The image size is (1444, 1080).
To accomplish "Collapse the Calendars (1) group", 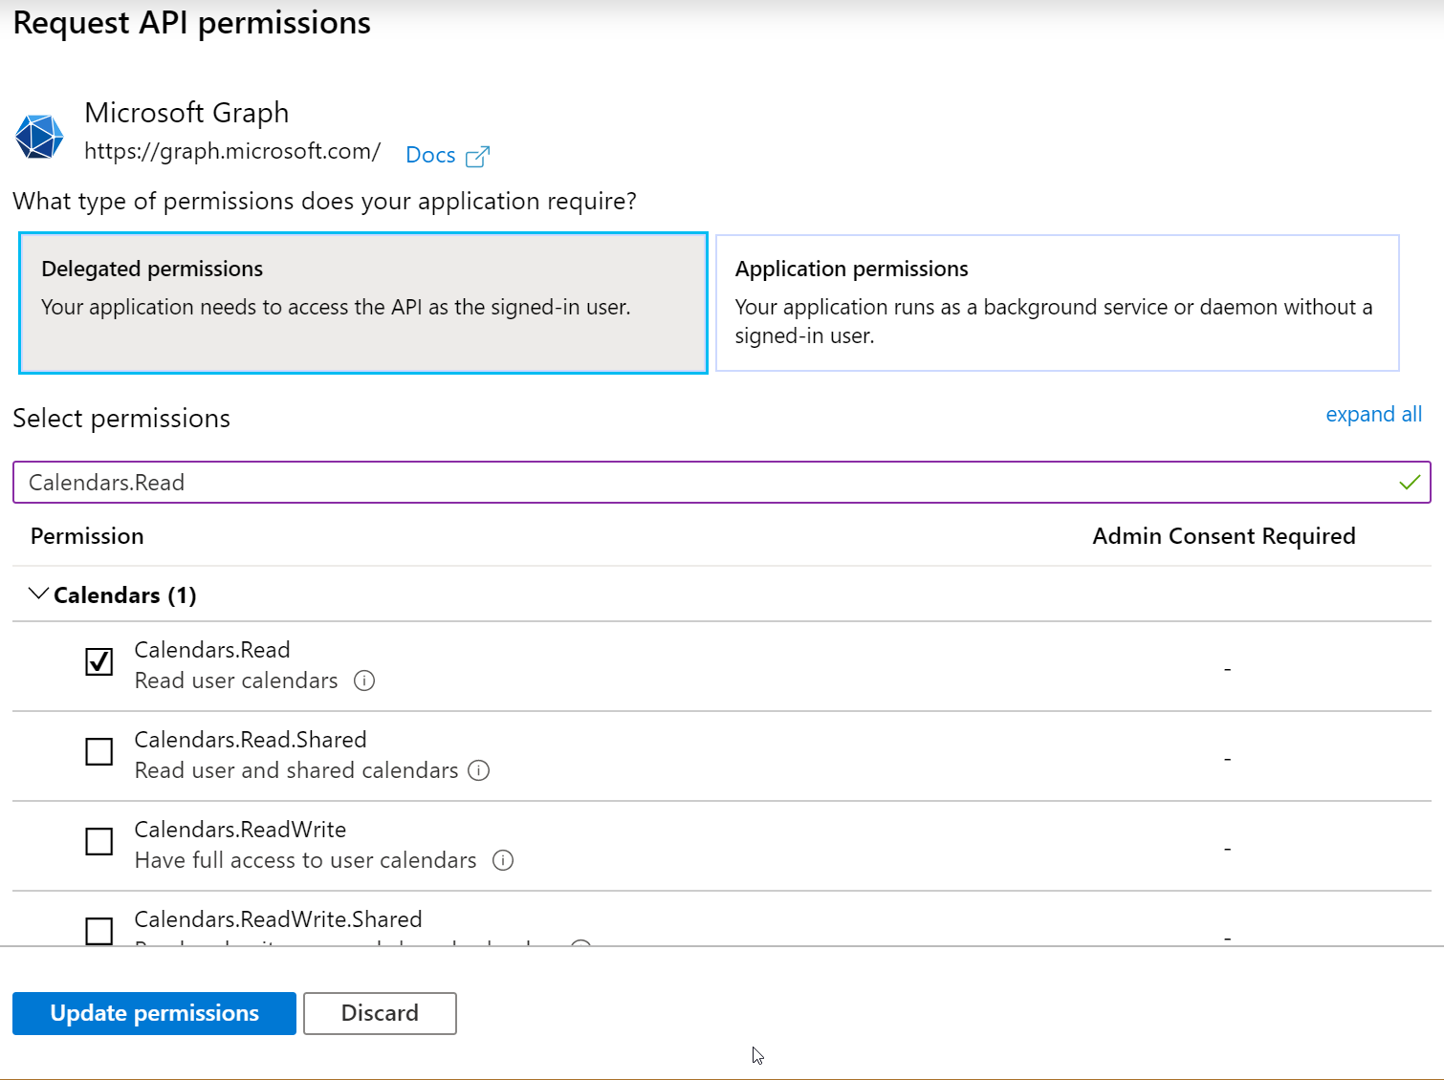I will 38,594.
